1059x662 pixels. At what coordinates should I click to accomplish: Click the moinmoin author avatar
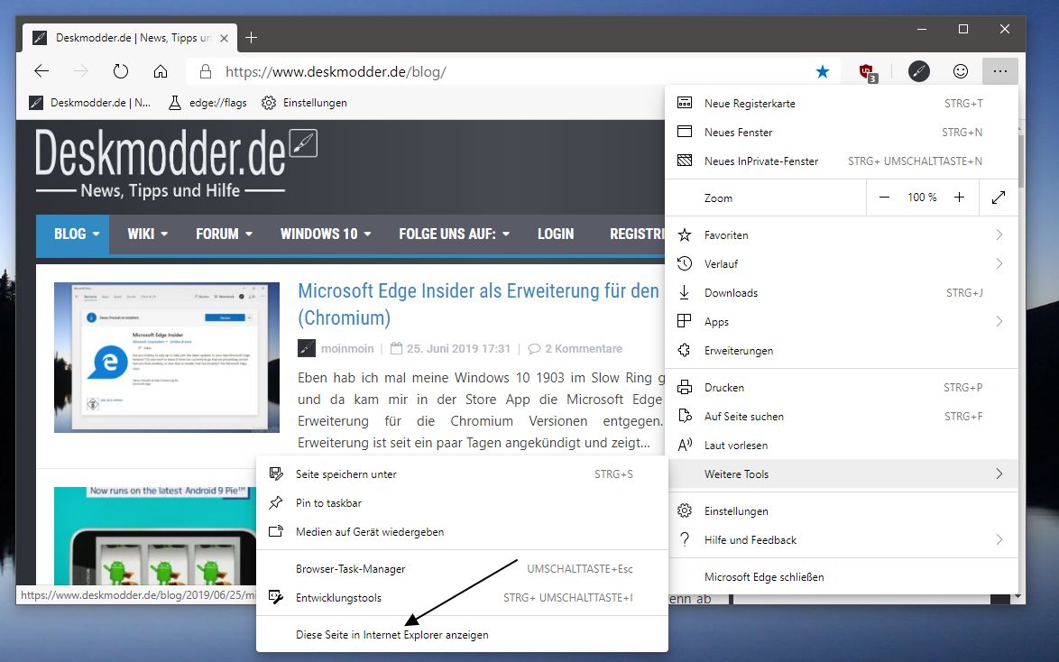coord(307,348)
